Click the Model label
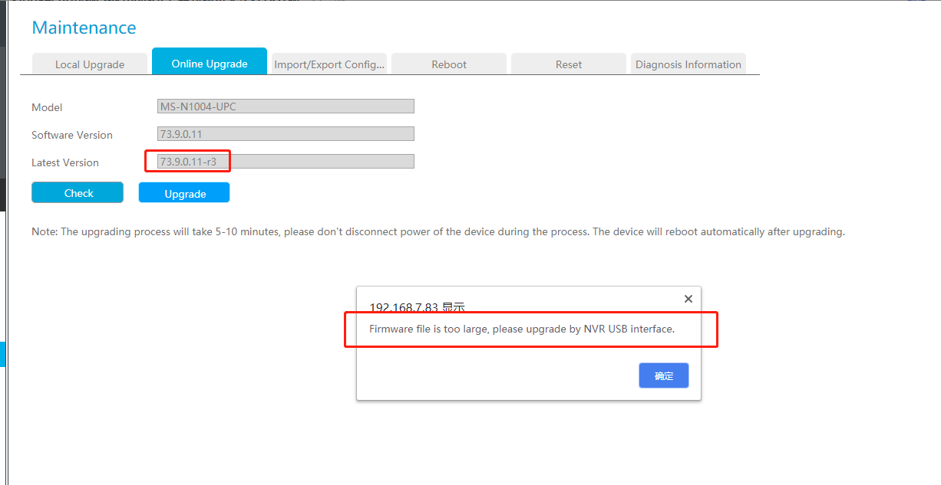Screen dimensions: 941x485 click(x=47, y=107)
